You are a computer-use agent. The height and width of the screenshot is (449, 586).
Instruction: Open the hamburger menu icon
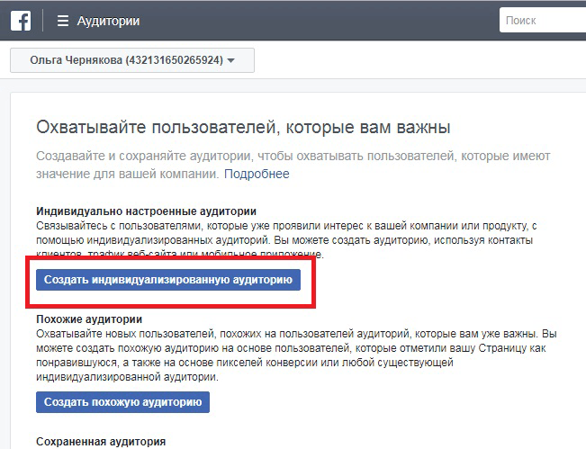62,21
